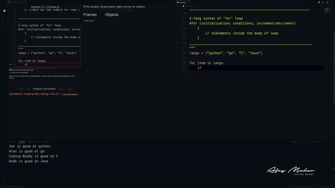Click the 'line that has just executed' legend text
Image resolution: width=335 pixels, height=188 pixels.
pos(23,70)
